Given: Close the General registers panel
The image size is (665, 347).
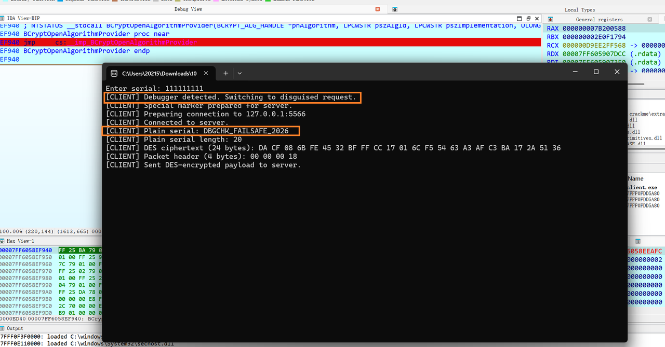Looking at the screenshot, I should tap(649, 19).
